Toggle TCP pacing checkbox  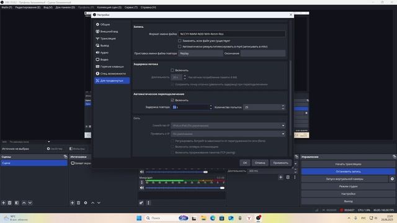(x=172, y=152)
